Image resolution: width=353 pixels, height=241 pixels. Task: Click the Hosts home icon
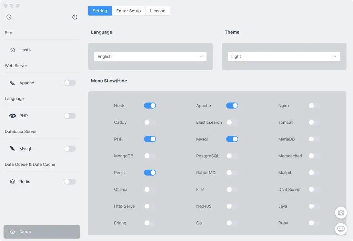[13, 50]
